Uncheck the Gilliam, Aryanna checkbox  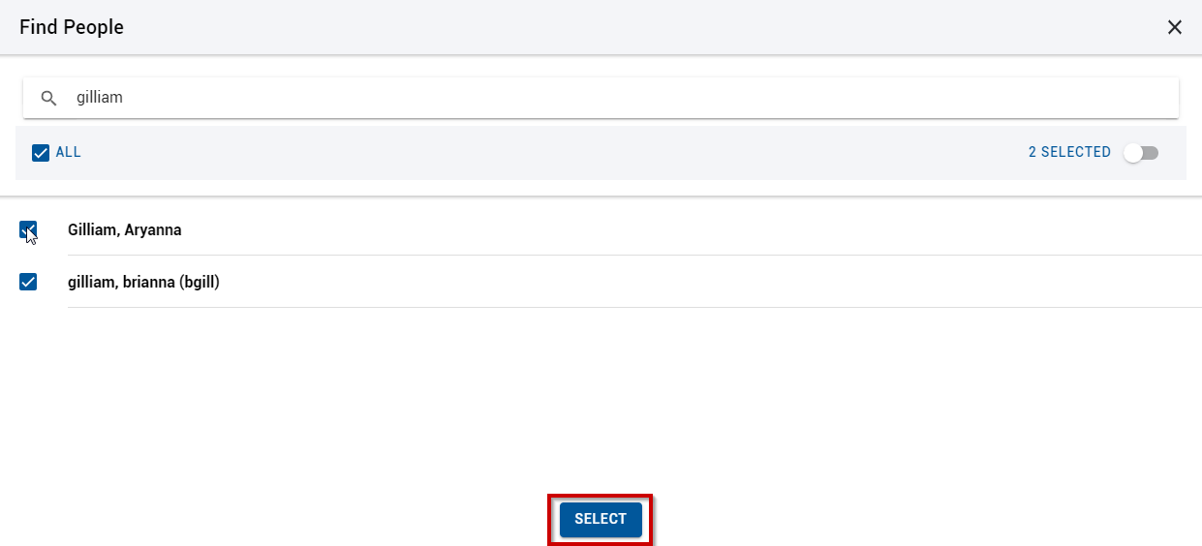(x=28, y=229)
